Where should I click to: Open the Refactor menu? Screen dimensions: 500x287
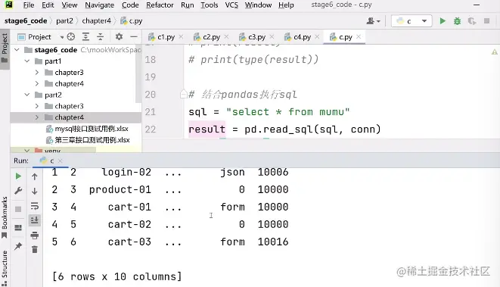coord(160,5)
